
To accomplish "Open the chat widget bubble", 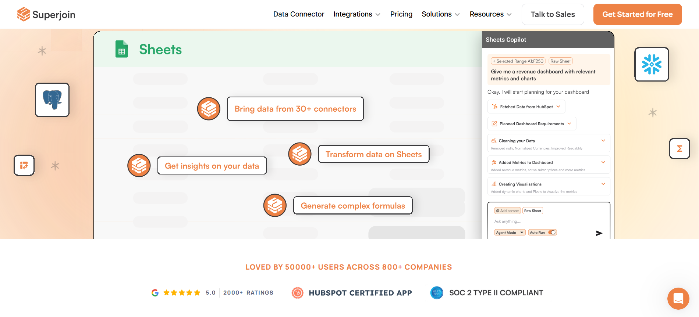I will point(678,299).
